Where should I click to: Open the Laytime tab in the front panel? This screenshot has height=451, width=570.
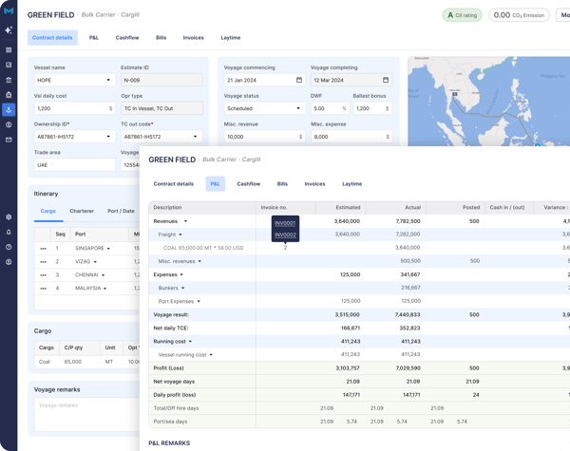(351, 184)
